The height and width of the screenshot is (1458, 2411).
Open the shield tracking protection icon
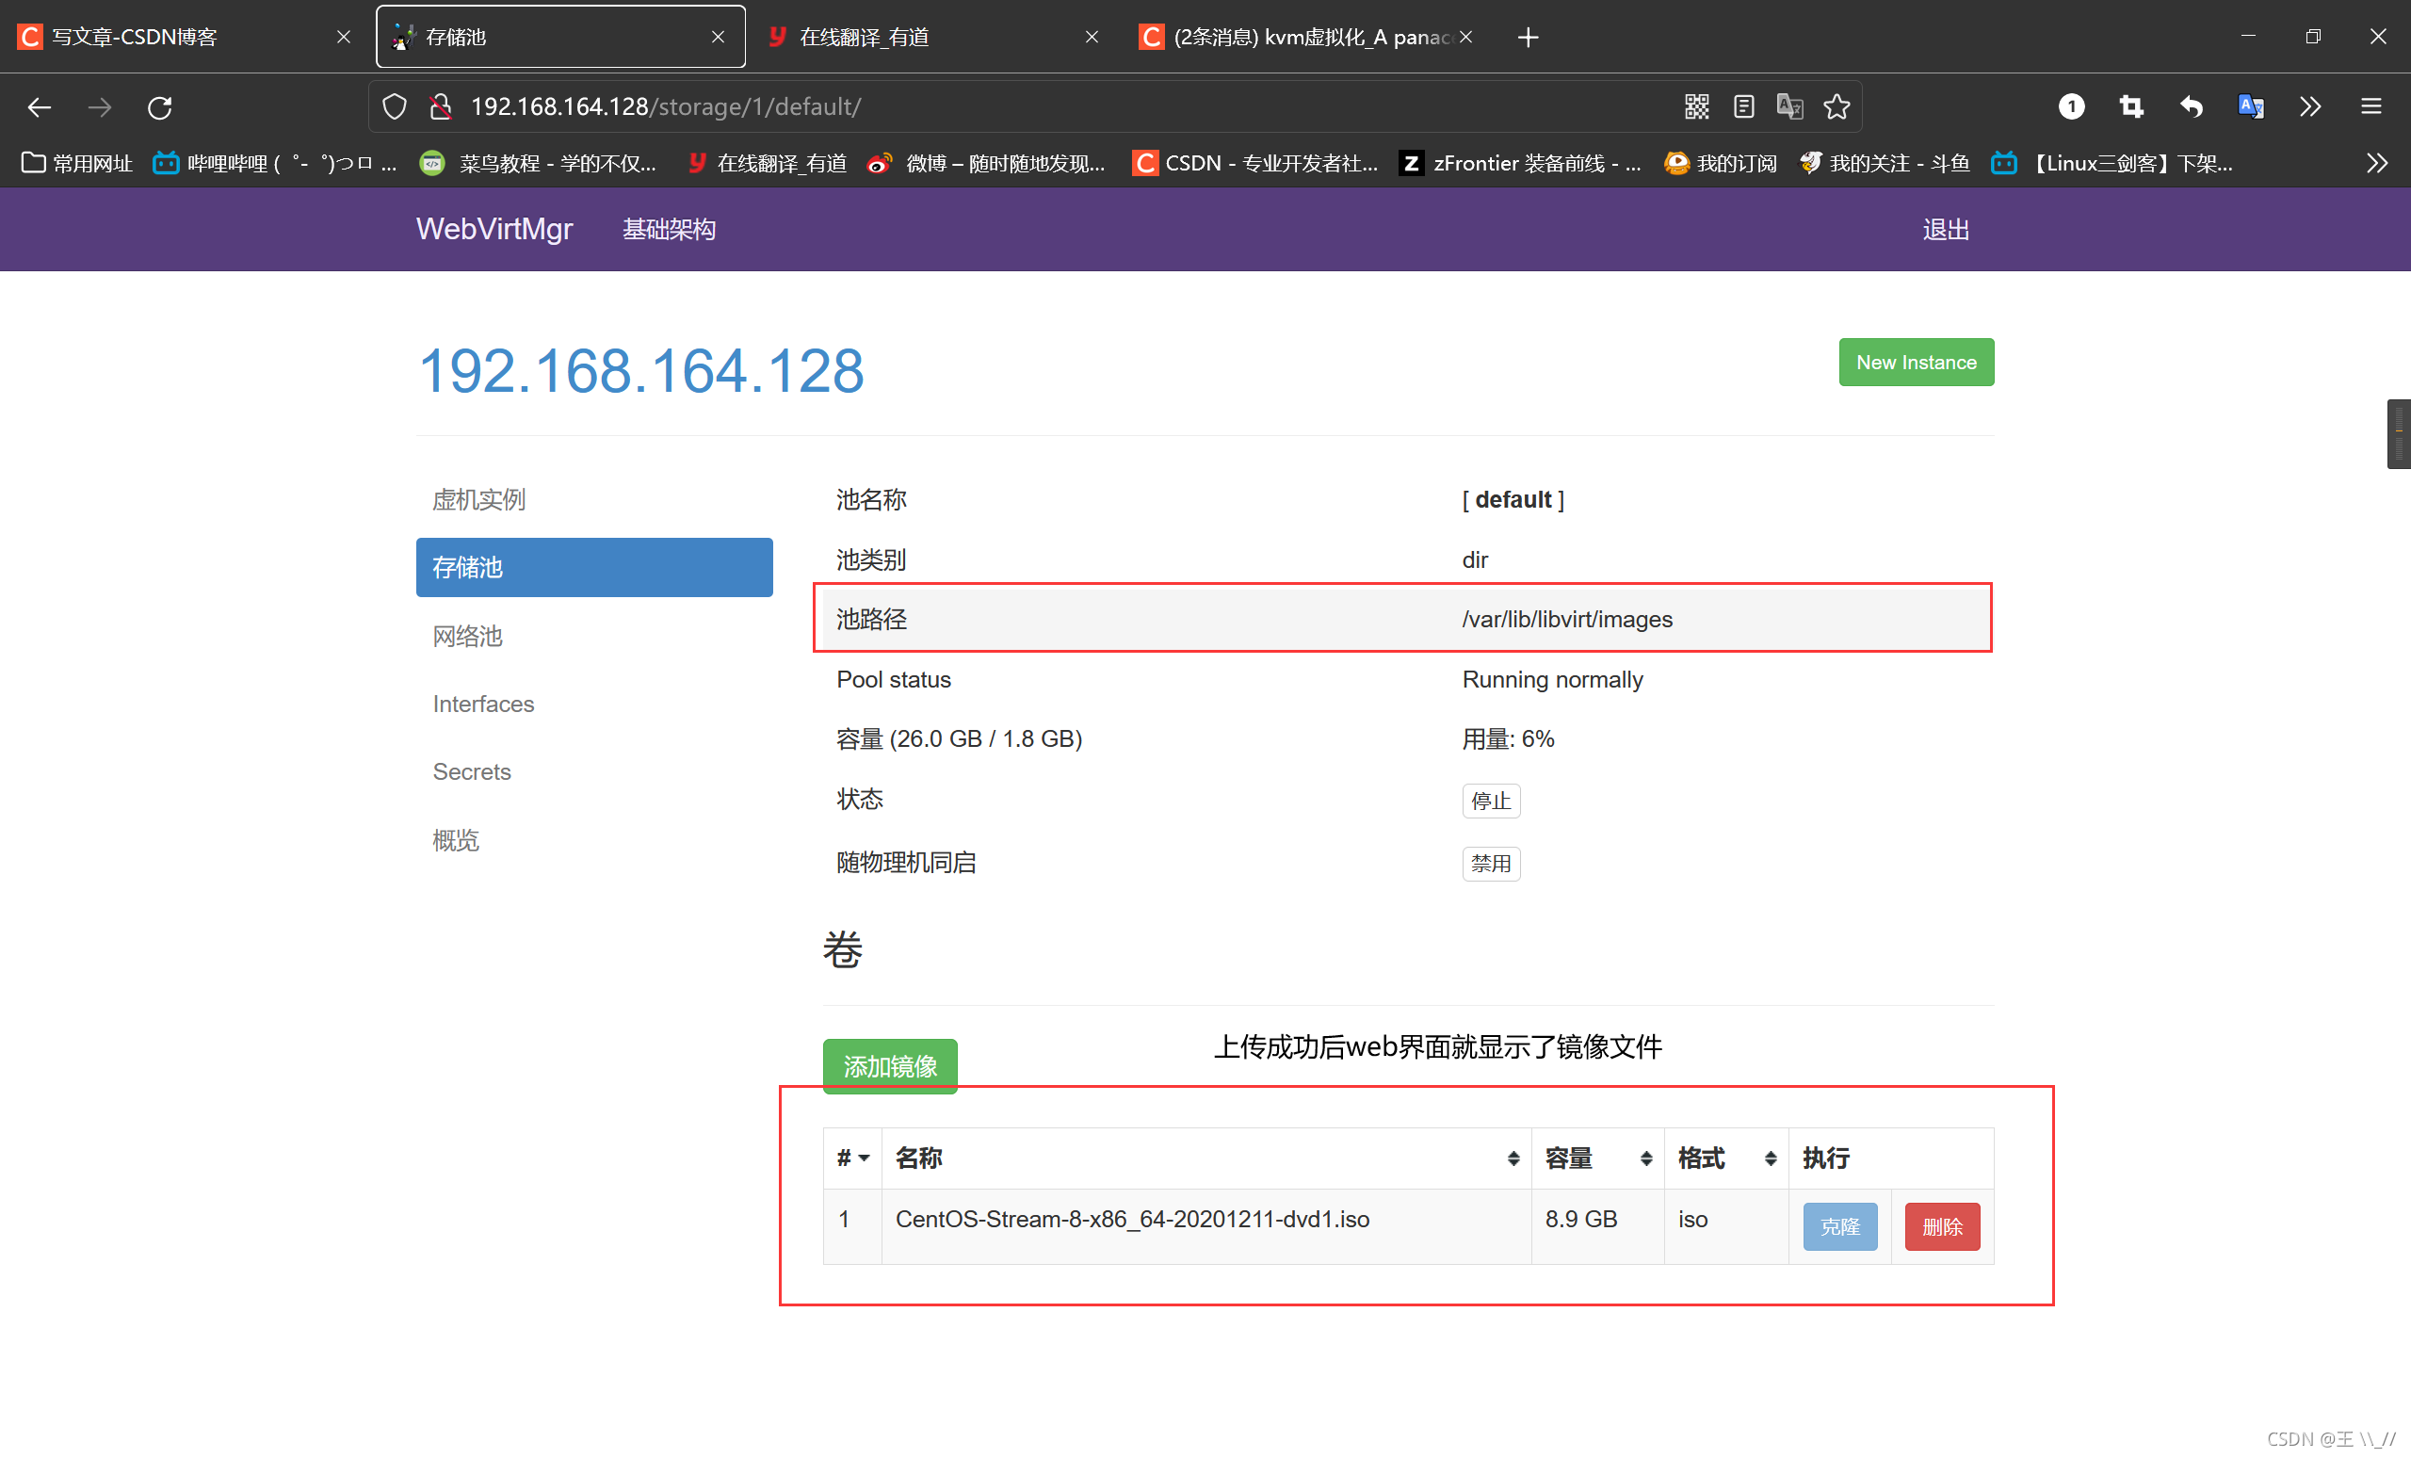[x=395, y=106]
